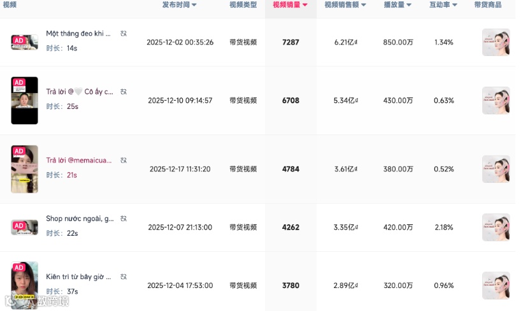Screen dimensions: 523x311
Task: Open product thumbnail in the 4262 sales row
Action: pos(496,228)
